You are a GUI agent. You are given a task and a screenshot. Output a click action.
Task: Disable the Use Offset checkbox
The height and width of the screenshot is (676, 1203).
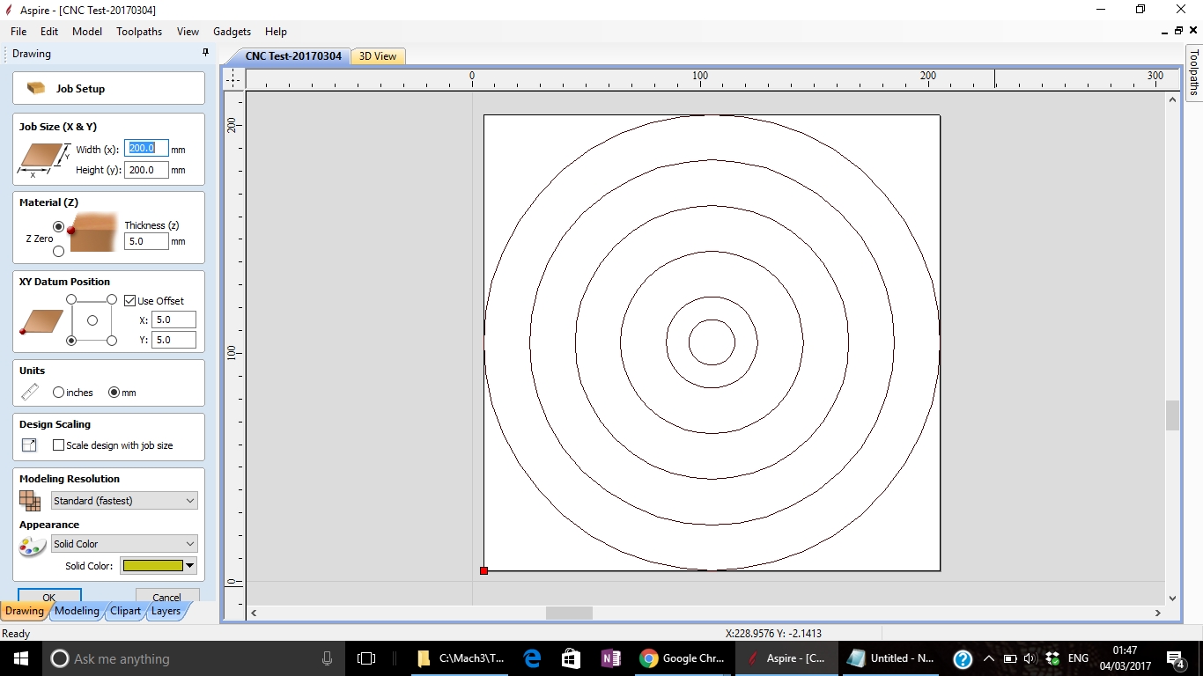point(130,301)
